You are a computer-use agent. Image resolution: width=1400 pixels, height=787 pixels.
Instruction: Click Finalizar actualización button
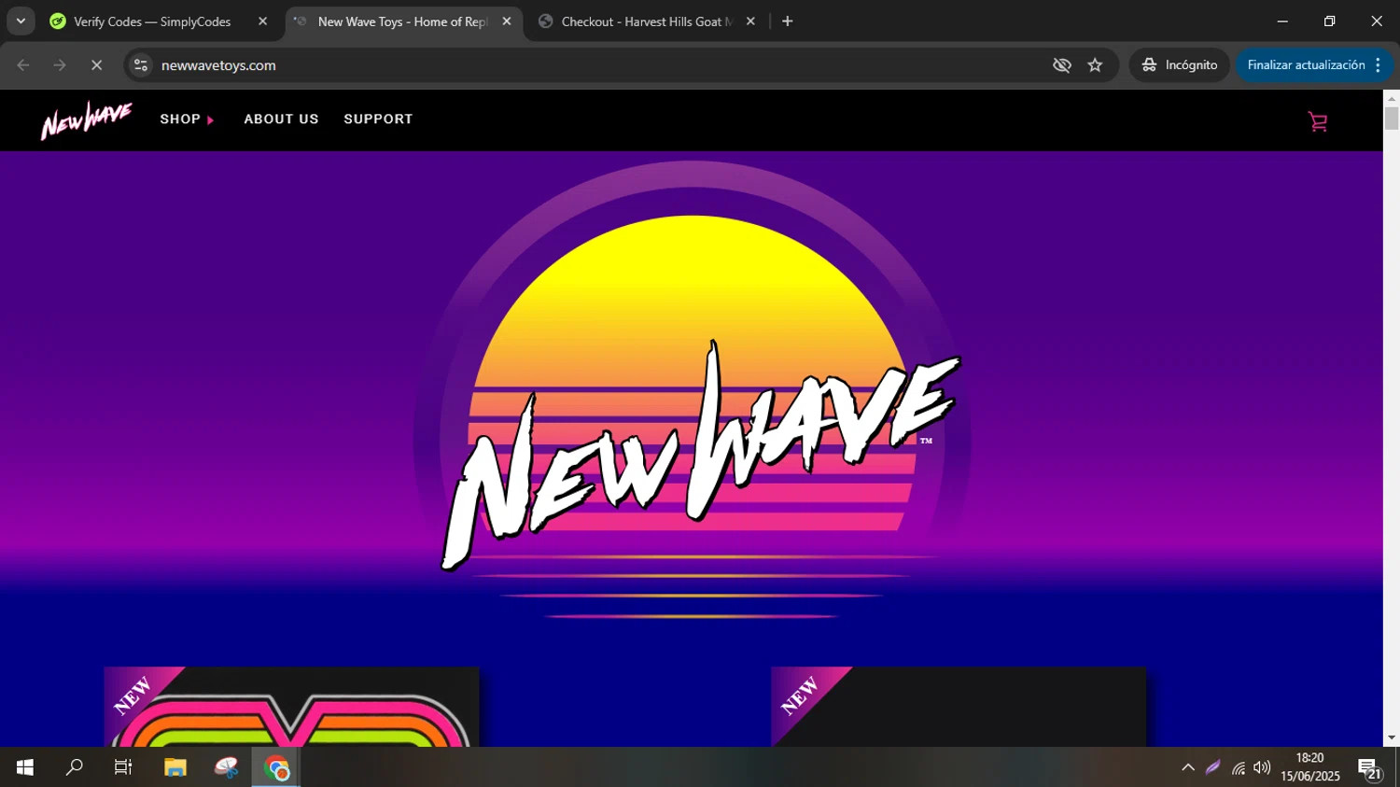pyautogui.click(x=1306, y=65)
